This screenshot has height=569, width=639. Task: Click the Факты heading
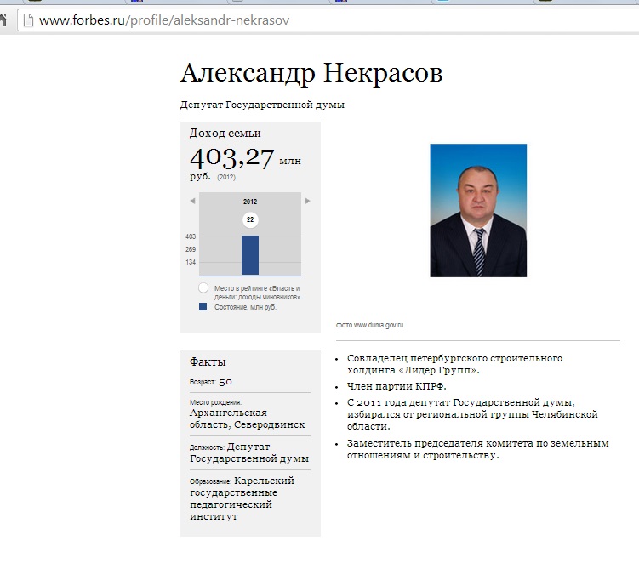(208, 362)
